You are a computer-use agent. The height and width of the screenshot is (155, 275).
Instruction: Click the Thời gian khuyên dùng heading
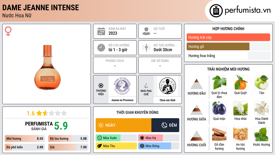137,112
